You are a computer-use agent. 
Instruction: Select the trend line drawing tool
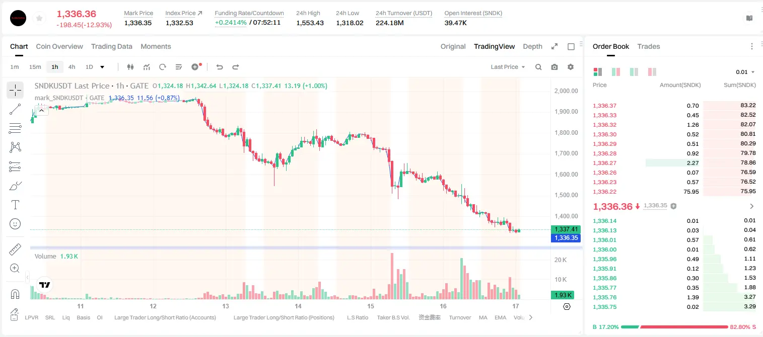click(x=15, y=109)
